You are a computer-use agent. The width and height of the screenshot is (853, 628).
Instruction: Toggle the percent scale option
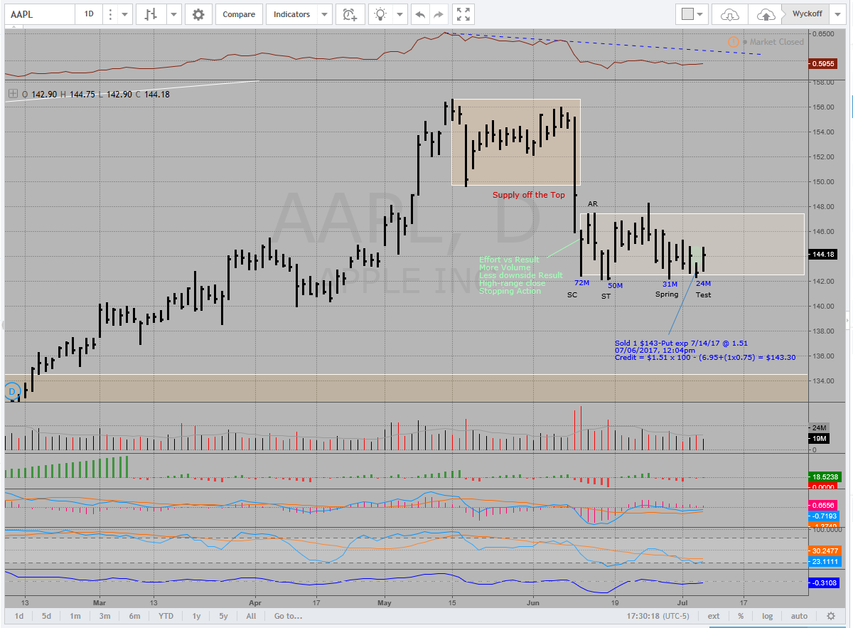pyautogui.click(x=741, y=616)
